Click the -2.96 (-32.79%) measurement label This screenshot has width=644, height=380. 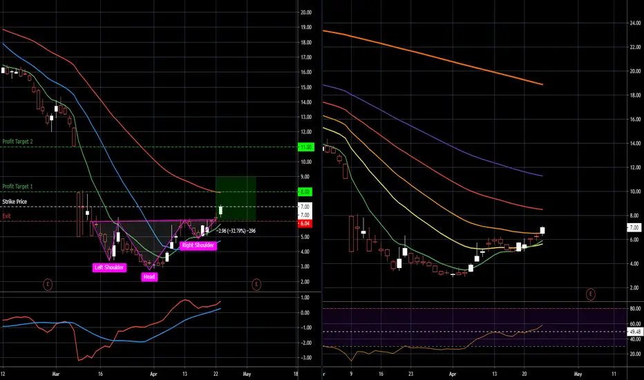237,231
